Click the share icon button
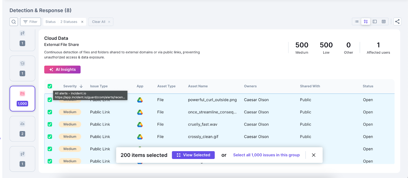Image resolution: width=408 pixels, height=178 pixels. (397, 22)
